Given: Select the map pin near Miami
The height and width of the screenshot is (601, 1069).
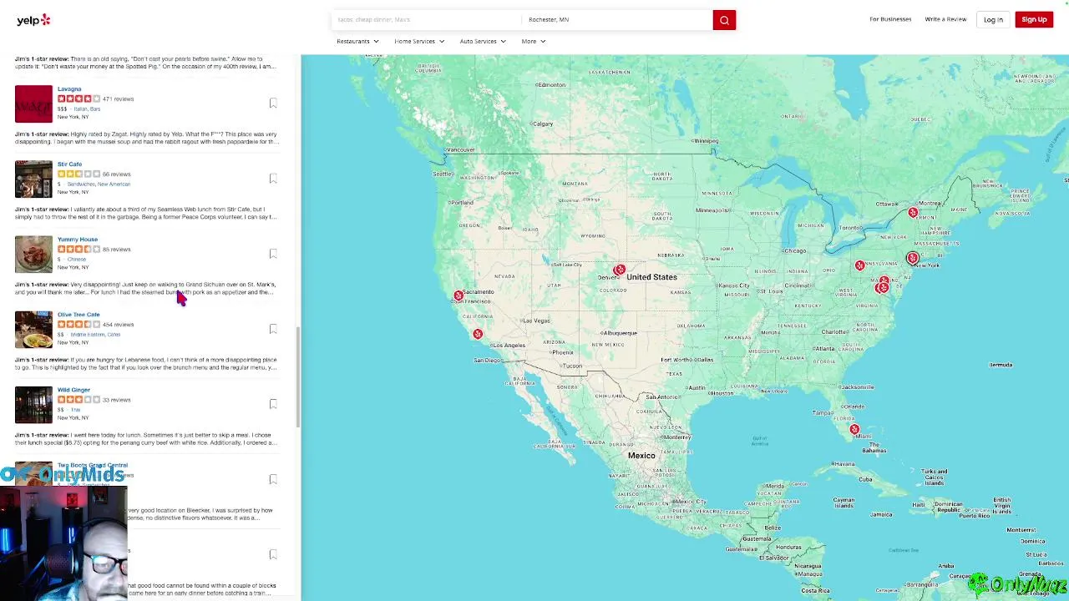Looking at the screenshot, I should (854, 429).
